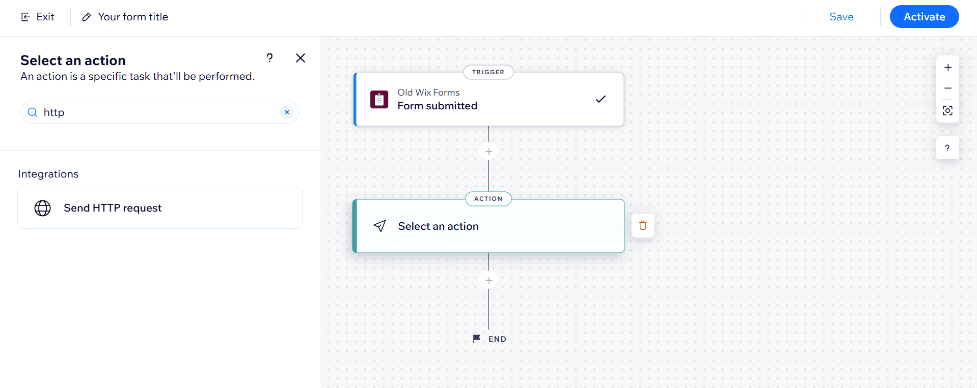977x388 pixels.
Task: Zoom in on the automation canvas
Action: pyautogui.click(x=947, y=67)
